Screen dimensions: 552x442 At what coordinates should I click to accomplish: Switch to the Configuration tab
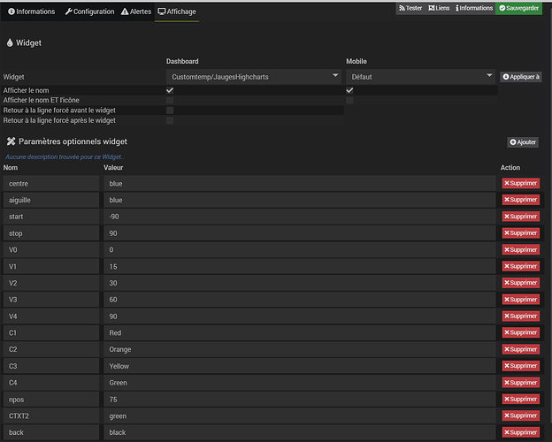(x=89, y=11)
